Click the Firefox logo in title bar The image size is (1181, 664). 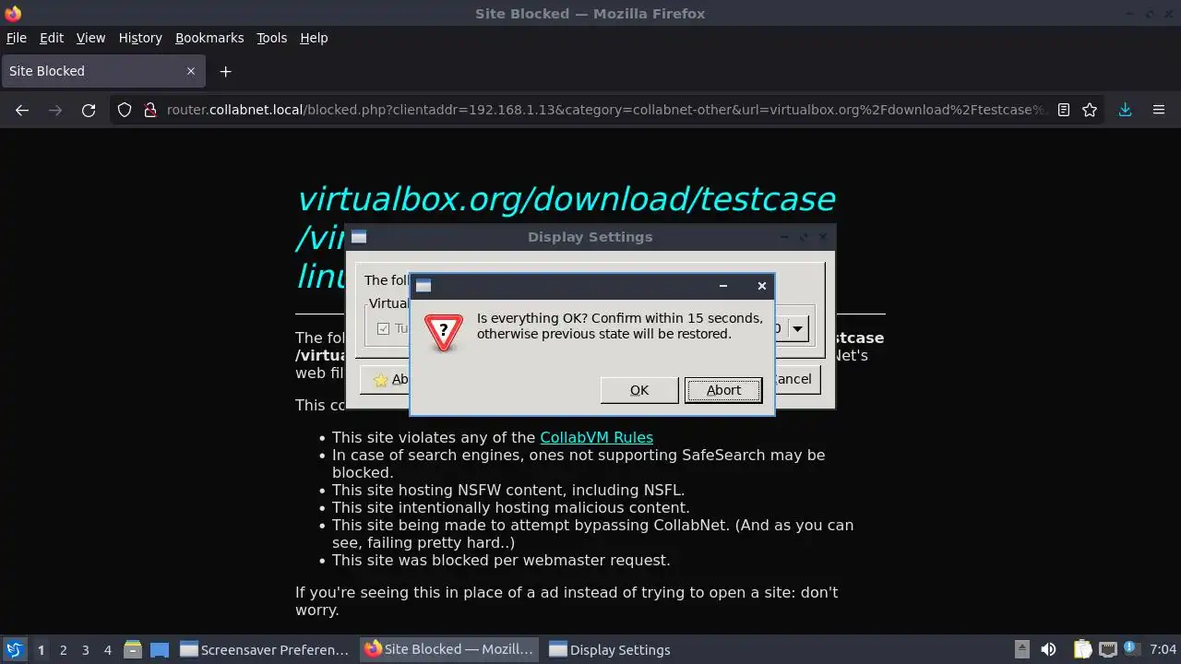13,14
